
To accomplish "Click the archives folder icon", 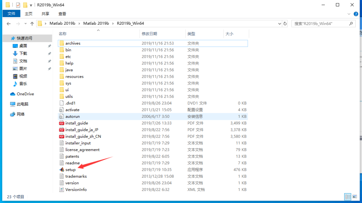I will pyautogui.click(x=62, y=43).
